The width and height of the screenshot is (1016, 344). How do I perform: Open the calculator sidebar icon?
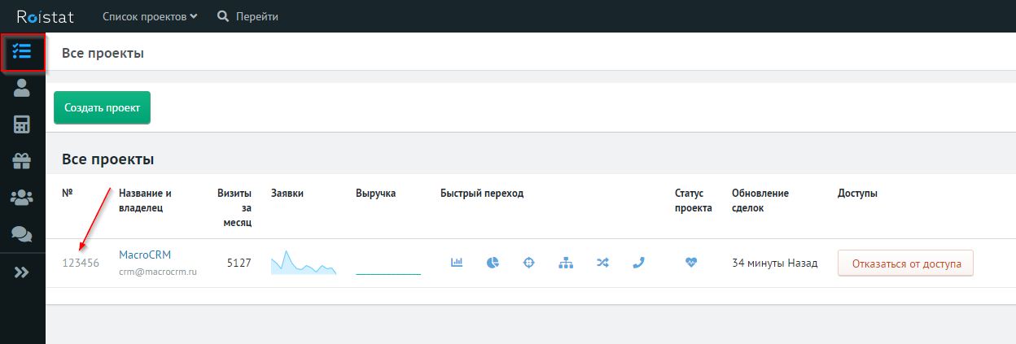coord(22,125)
